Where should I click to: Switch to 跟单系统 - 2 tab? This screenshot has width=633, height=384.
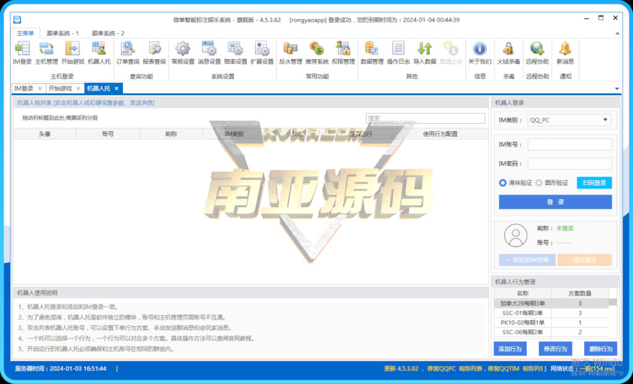pos(108,33)
